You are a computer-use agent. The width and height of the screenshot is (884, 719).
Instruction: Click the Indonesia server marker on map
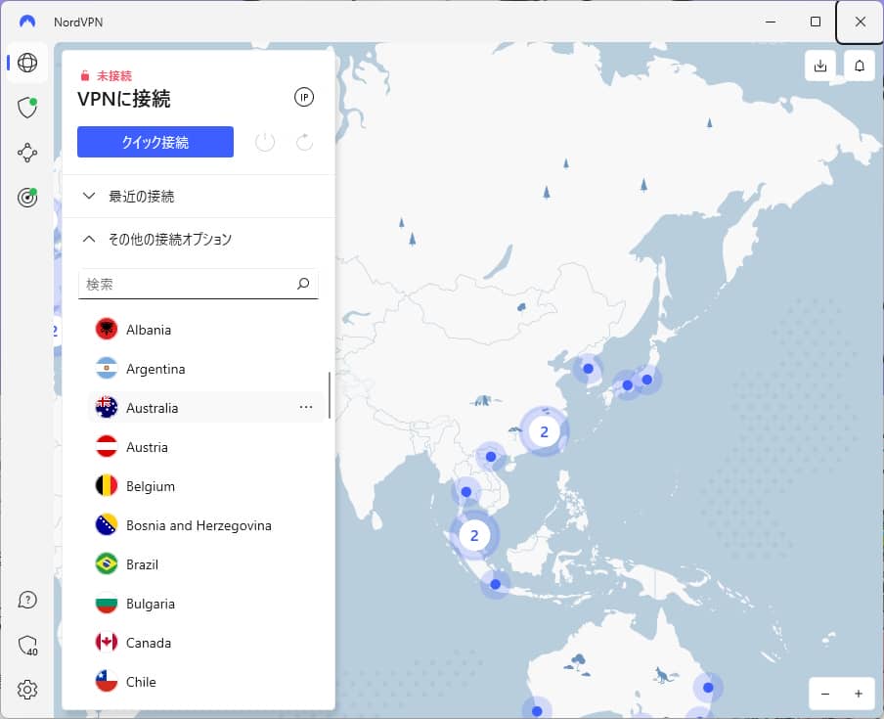[495, 584]
